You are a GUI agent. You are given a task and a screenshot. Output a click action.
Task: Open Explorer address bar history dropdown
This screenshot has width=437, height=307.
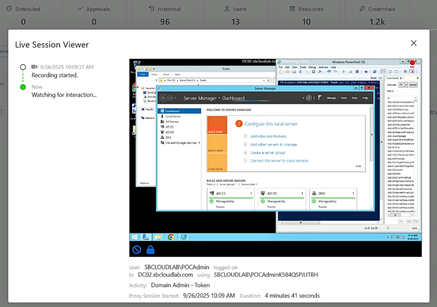click(264, 80)
